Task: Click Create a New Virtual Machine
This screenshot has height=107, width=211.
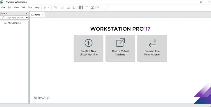Action: coord(89,48)
